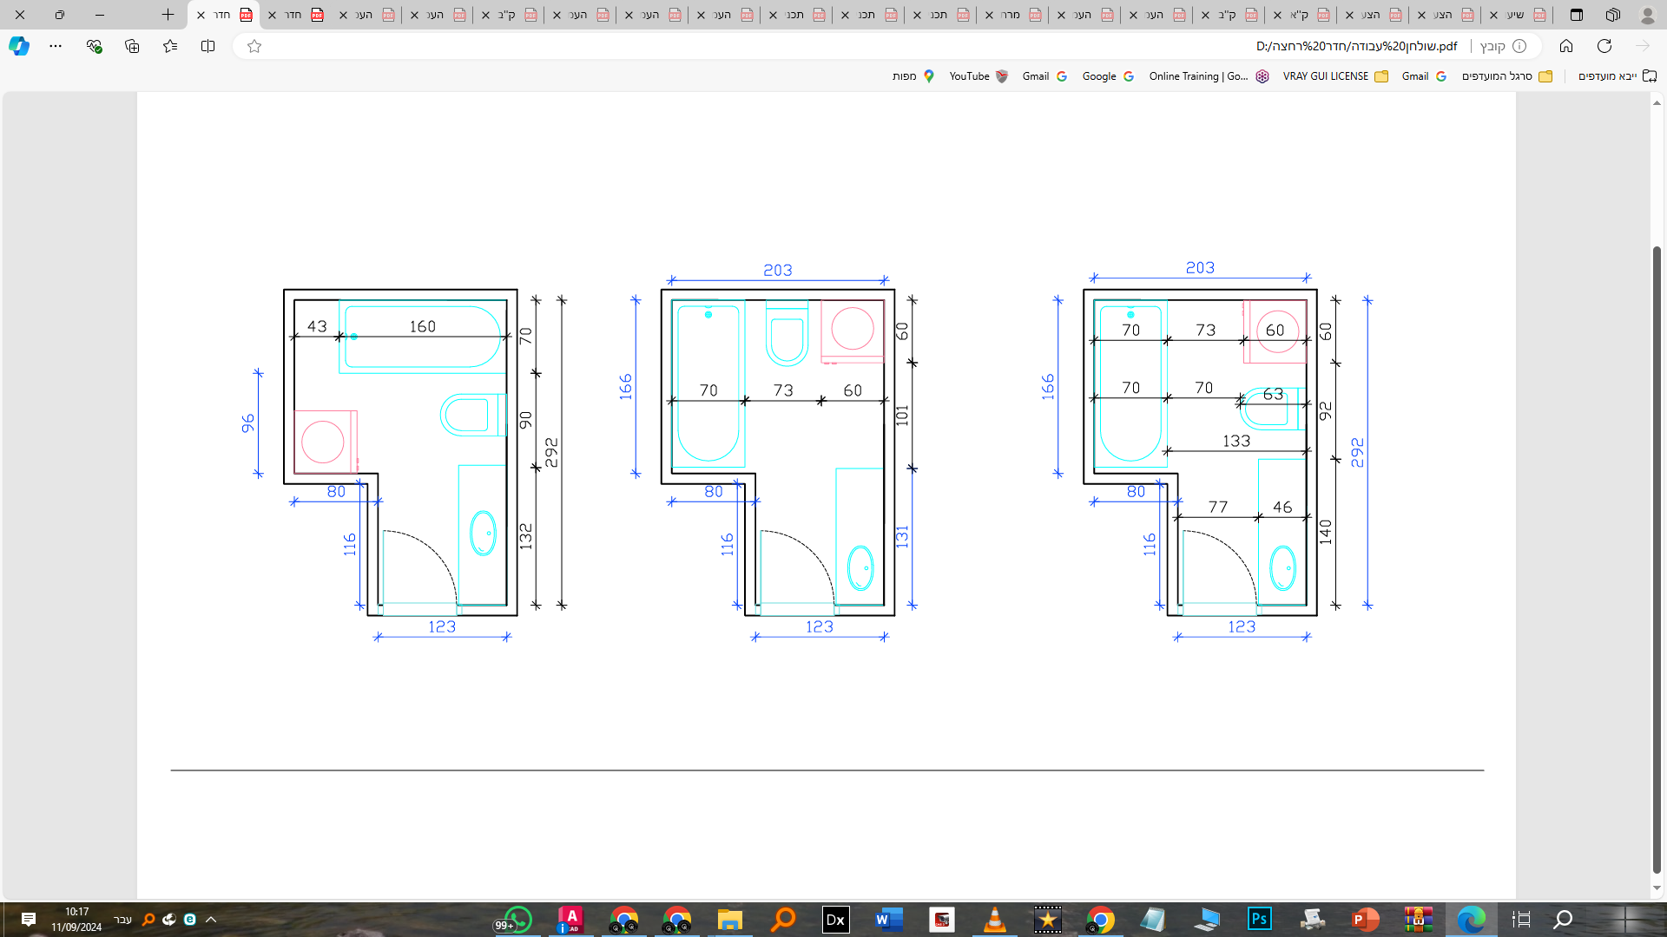This screenshot has height=937, width=1667.
Task: Open the Copilot sidebar icon
Action: point(19,46)
